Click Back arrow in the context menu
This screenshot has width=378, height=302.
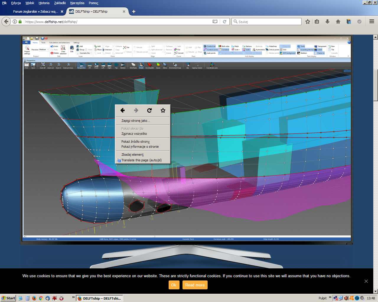(x=123, y=110)
